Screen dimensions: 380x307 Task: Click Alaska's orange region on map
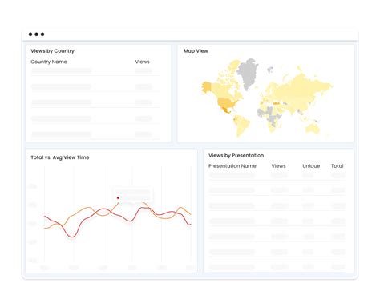[x=207, y=87]
